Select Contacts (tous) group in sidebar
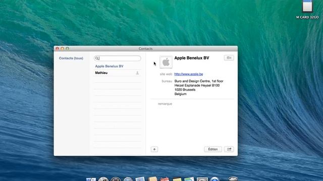Screen dimensions: 323x181 (71, 58)
